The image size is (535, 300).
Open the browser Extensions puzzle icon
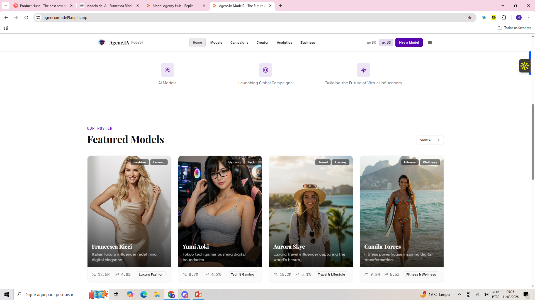[504, 17]
